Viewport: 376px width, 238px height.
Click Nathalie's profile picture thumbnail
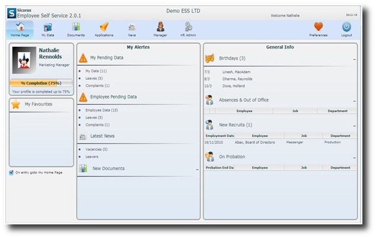(x=24, y=61)
